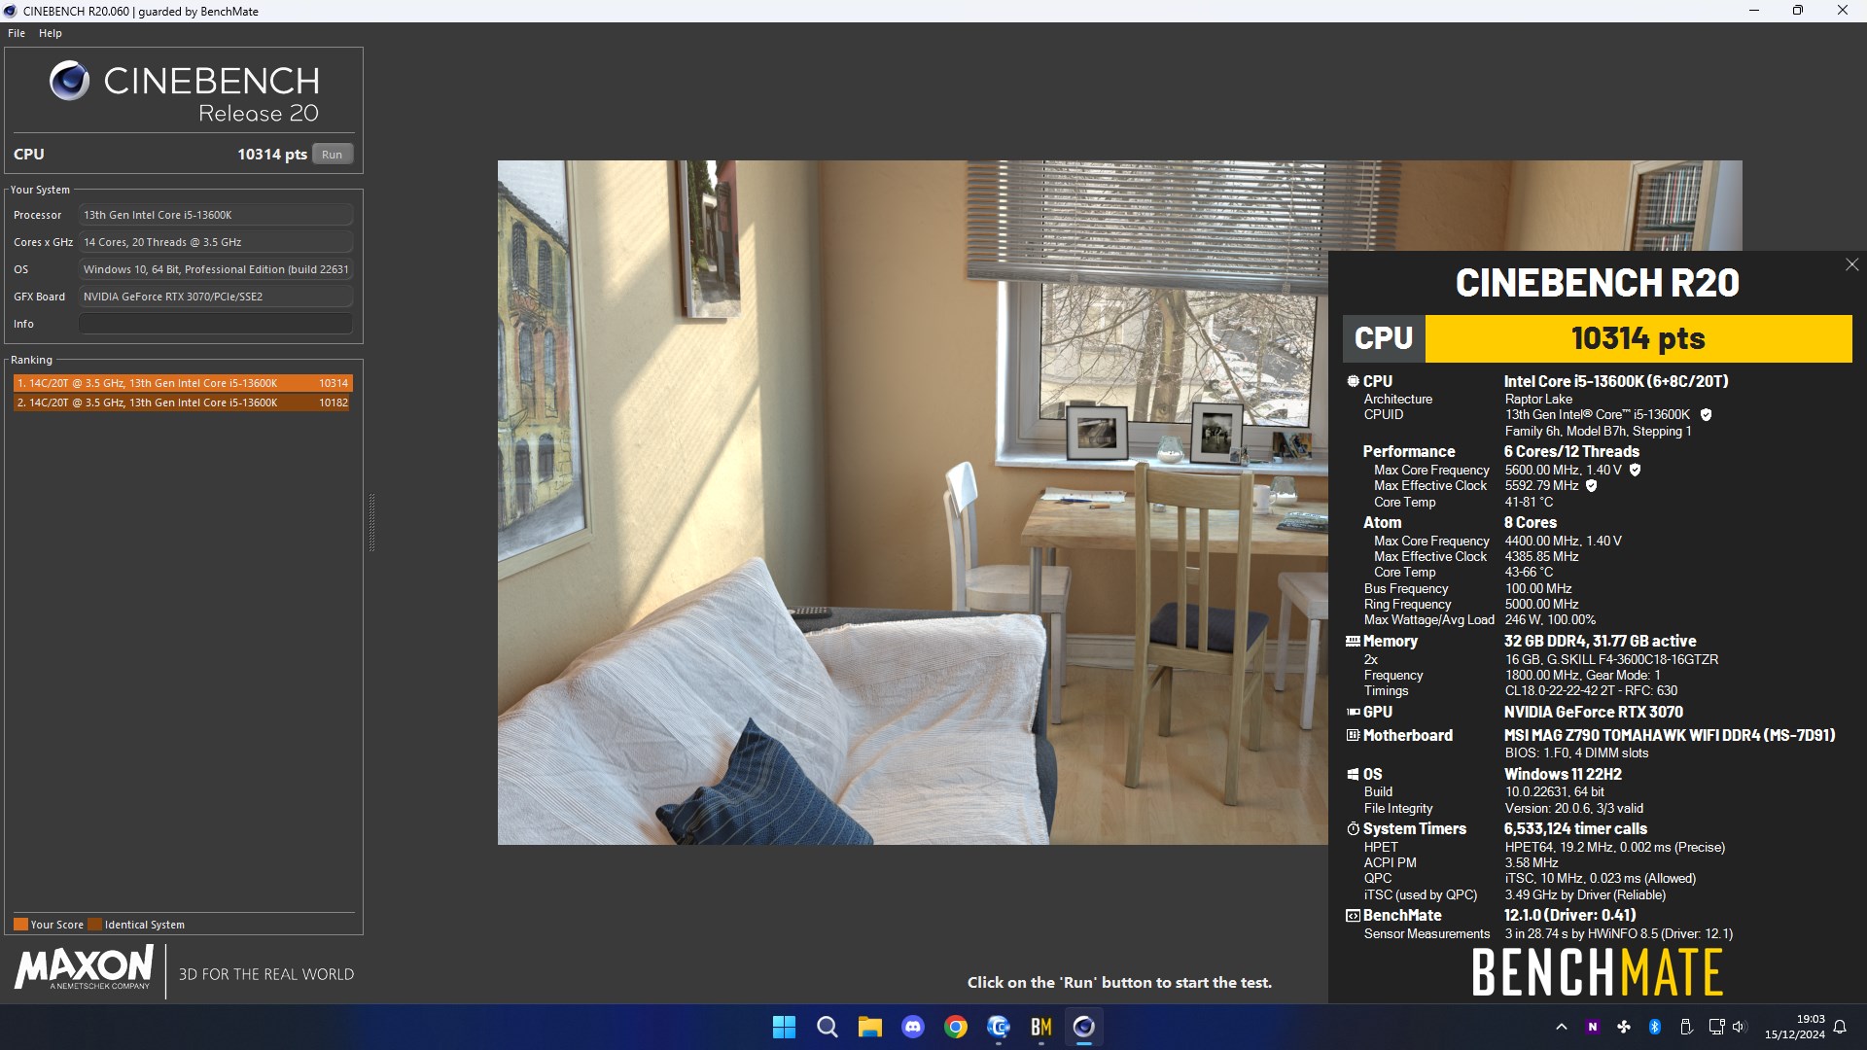The width and height of the screenshot is (1867, 1050).
Task: Click the Identical System legend swatch
Action: point(94,925)
